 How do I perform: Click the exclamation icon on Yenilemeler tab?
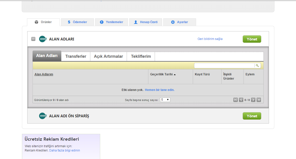click(x=101, y=22)
